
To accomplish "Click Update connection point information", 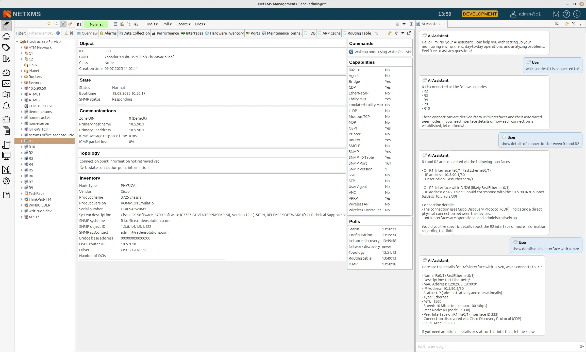I will 117,167.
